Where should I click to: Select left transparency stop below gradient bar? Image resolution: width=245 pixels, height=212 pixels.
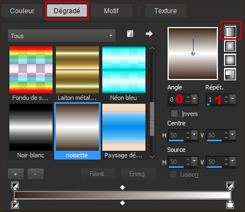click(x=15, y=204)
